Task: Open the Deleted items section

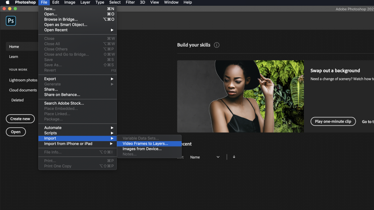Action: point(18,100)
